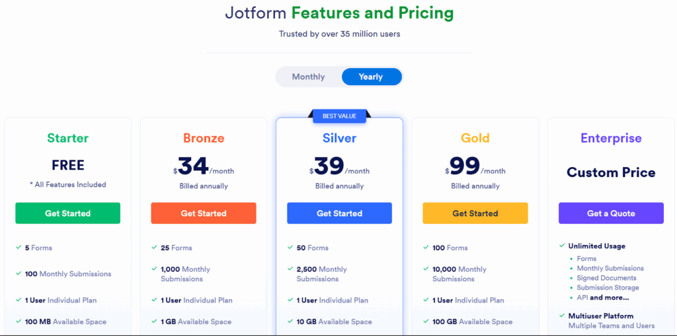
Task: Click checkmark beside Unlimited Usage
Action: point(561,246)
